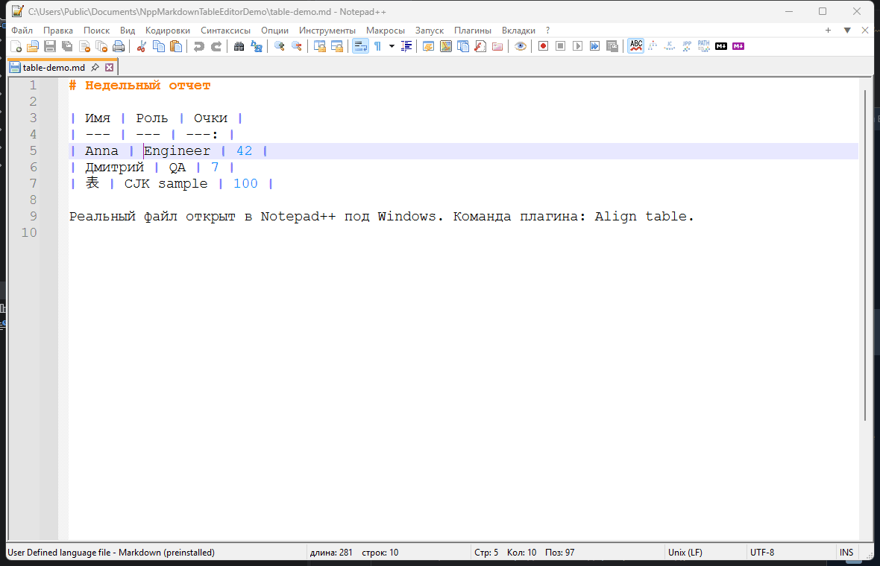Open the Поиск menu

tap(96, 31)
